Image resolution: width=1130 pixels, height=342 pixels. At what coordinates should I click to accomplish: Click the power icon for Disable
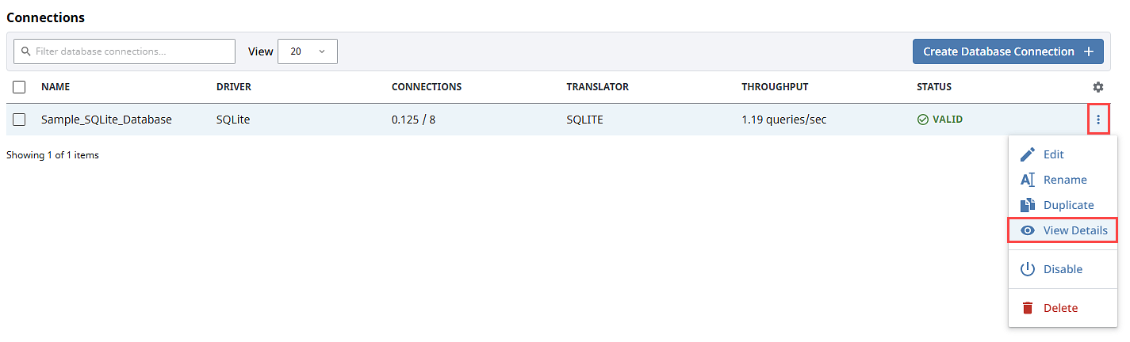point(1028,269)
